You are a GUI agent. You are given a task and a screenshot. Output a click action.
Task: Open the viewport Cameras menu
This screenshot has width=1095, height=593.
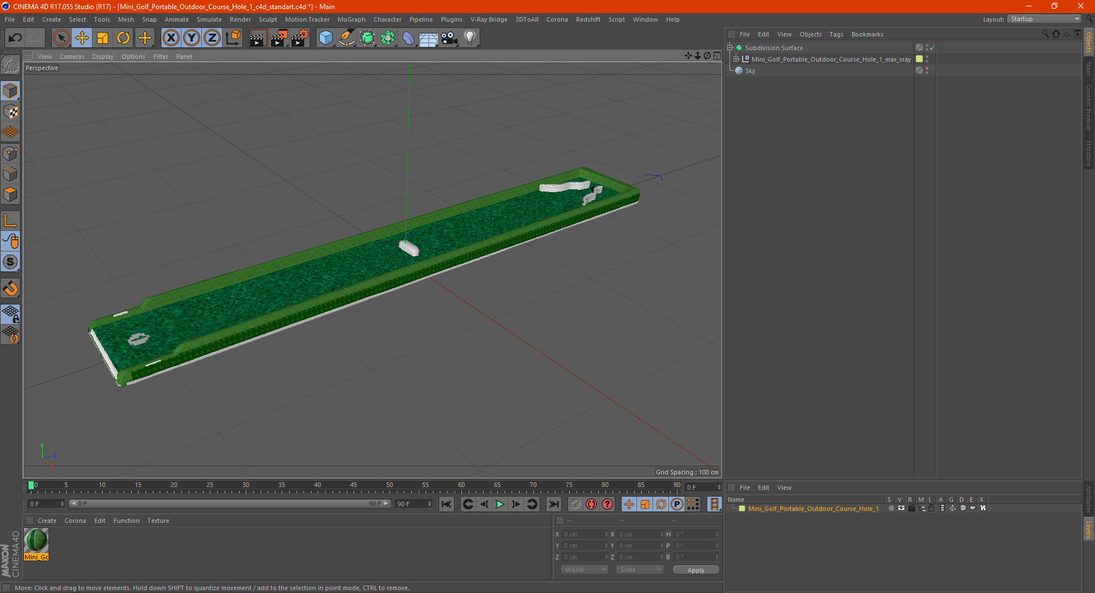click(72, 56)
